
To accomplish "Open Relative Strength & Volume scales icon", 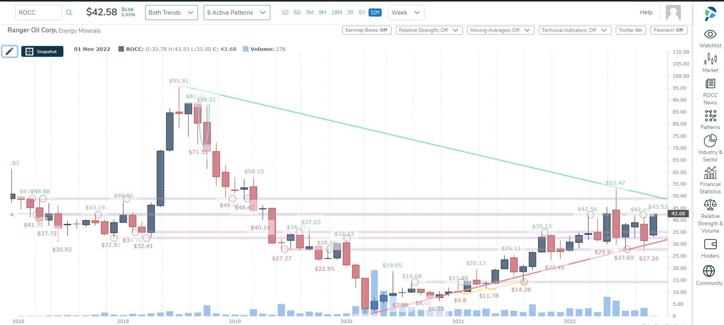I will tap(710, 204).
